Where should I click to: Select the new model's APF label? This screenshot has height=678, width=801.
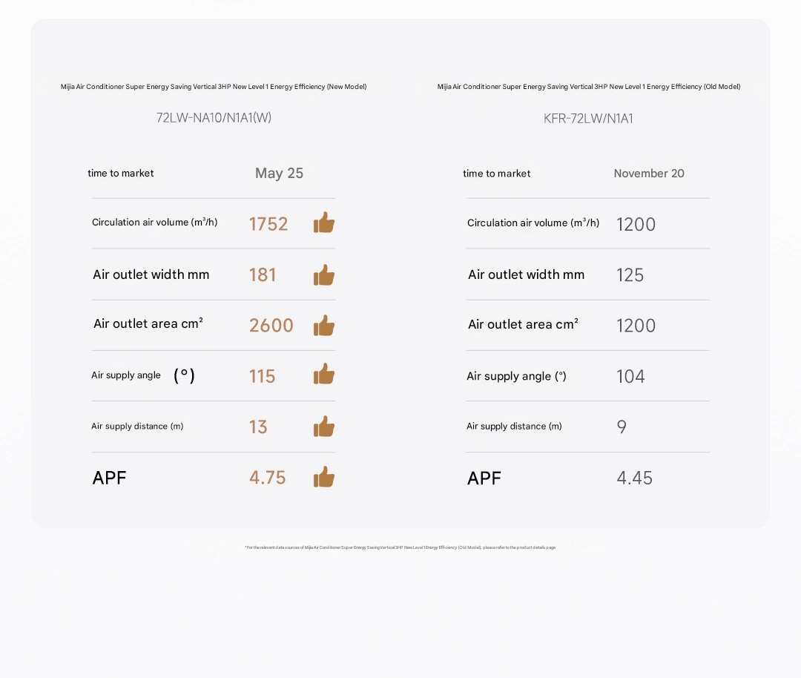tap(110, 478)
